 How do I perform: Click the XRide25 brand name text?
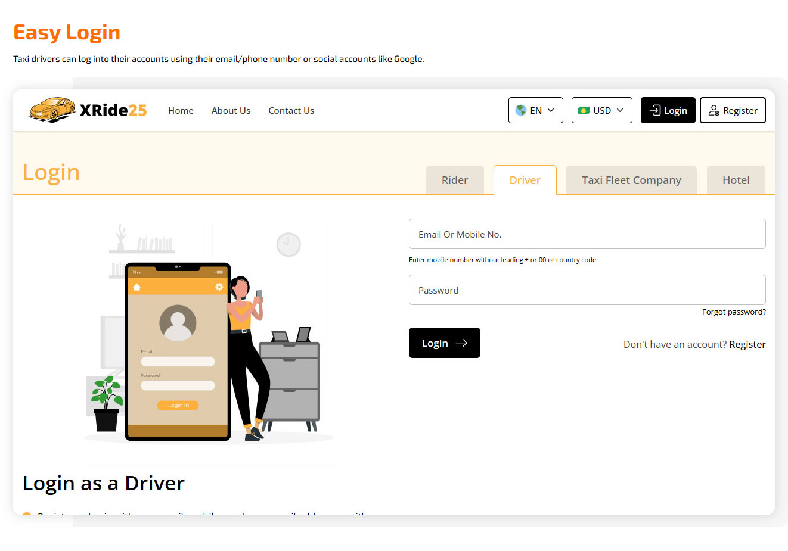[x=113, y=110]
